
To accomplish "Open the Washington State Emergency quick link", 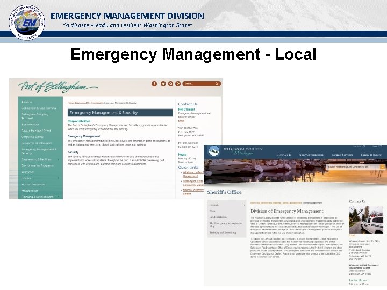I will tap(193, 183).
